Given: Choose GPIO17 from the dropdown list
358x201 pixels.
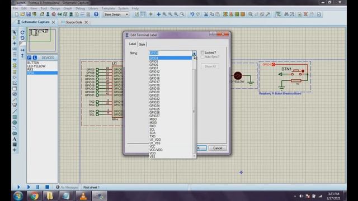Looking at the screenshot, I should coord(170,82).
